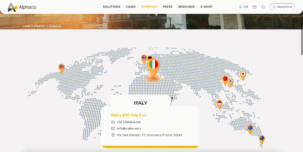Select the New Zealand flag pin

(262, 138)
